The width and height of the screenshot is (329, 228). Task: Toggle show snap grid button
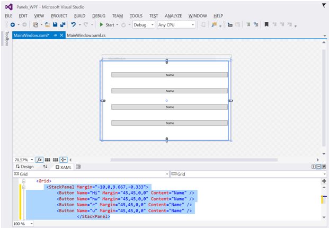[x=48, y=160]
